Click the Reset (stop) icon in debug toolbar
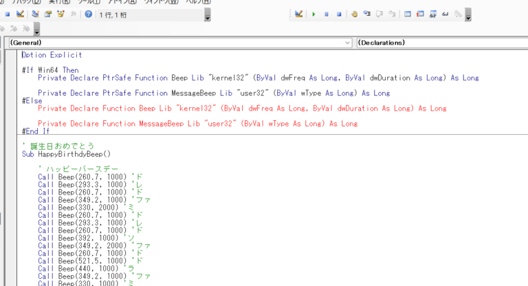This screenshot has height=286, width=528. tap(339, 14)
